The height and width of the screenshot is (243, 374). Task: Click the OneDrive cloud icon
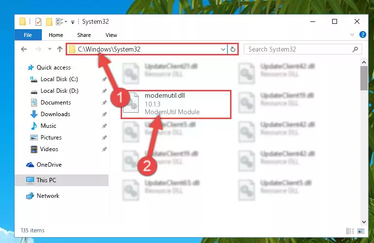pos(30,165)
